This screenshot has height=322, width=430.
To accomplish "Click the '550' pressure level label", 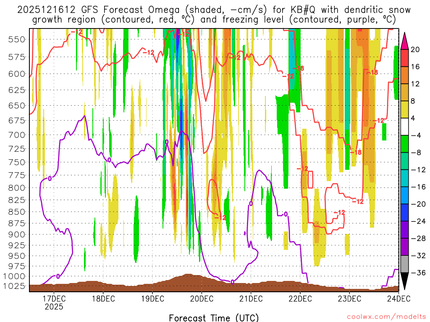I will (17, 39).
